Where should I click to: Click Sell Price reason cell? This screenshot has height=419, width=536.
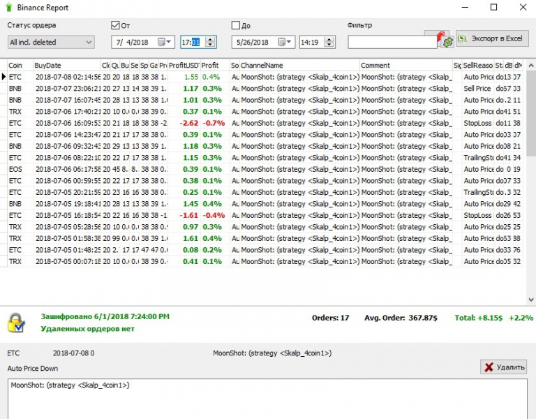pyautogui.click(x=477, y=88)
